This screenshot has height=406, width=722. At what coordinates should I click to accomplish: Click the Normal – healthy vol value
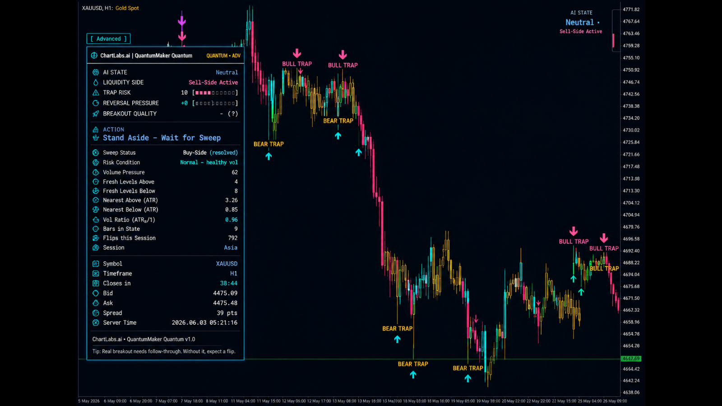point(209,162)
